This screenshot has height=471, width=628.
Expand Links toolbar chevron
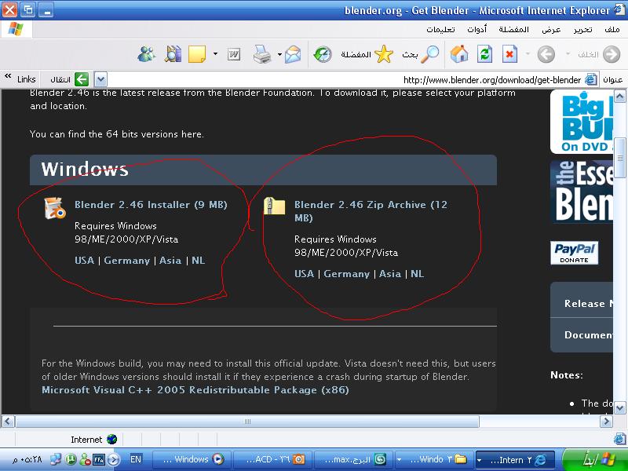tap(8, 76)
